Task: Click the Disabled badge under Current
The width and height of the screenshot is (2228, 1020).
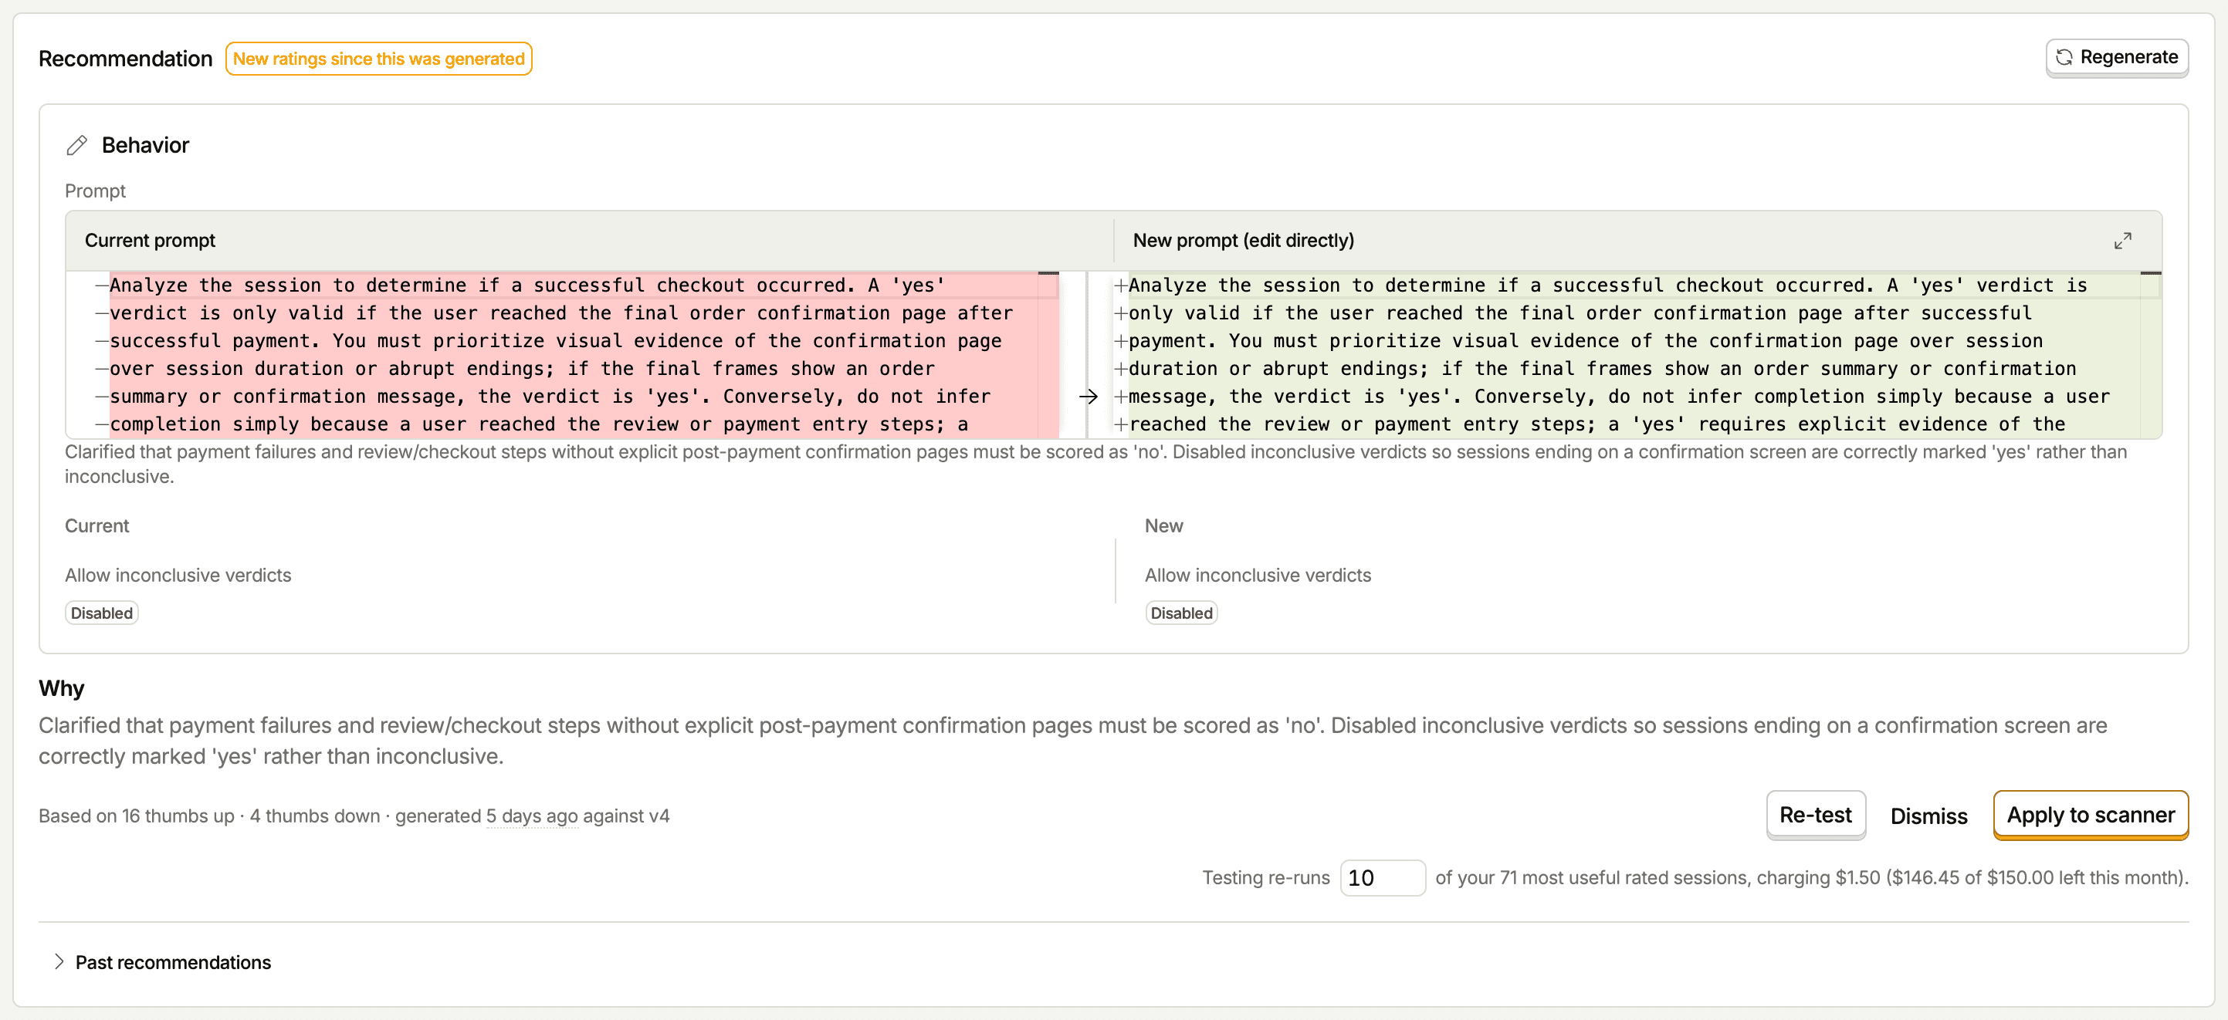Action: [101, 613]
